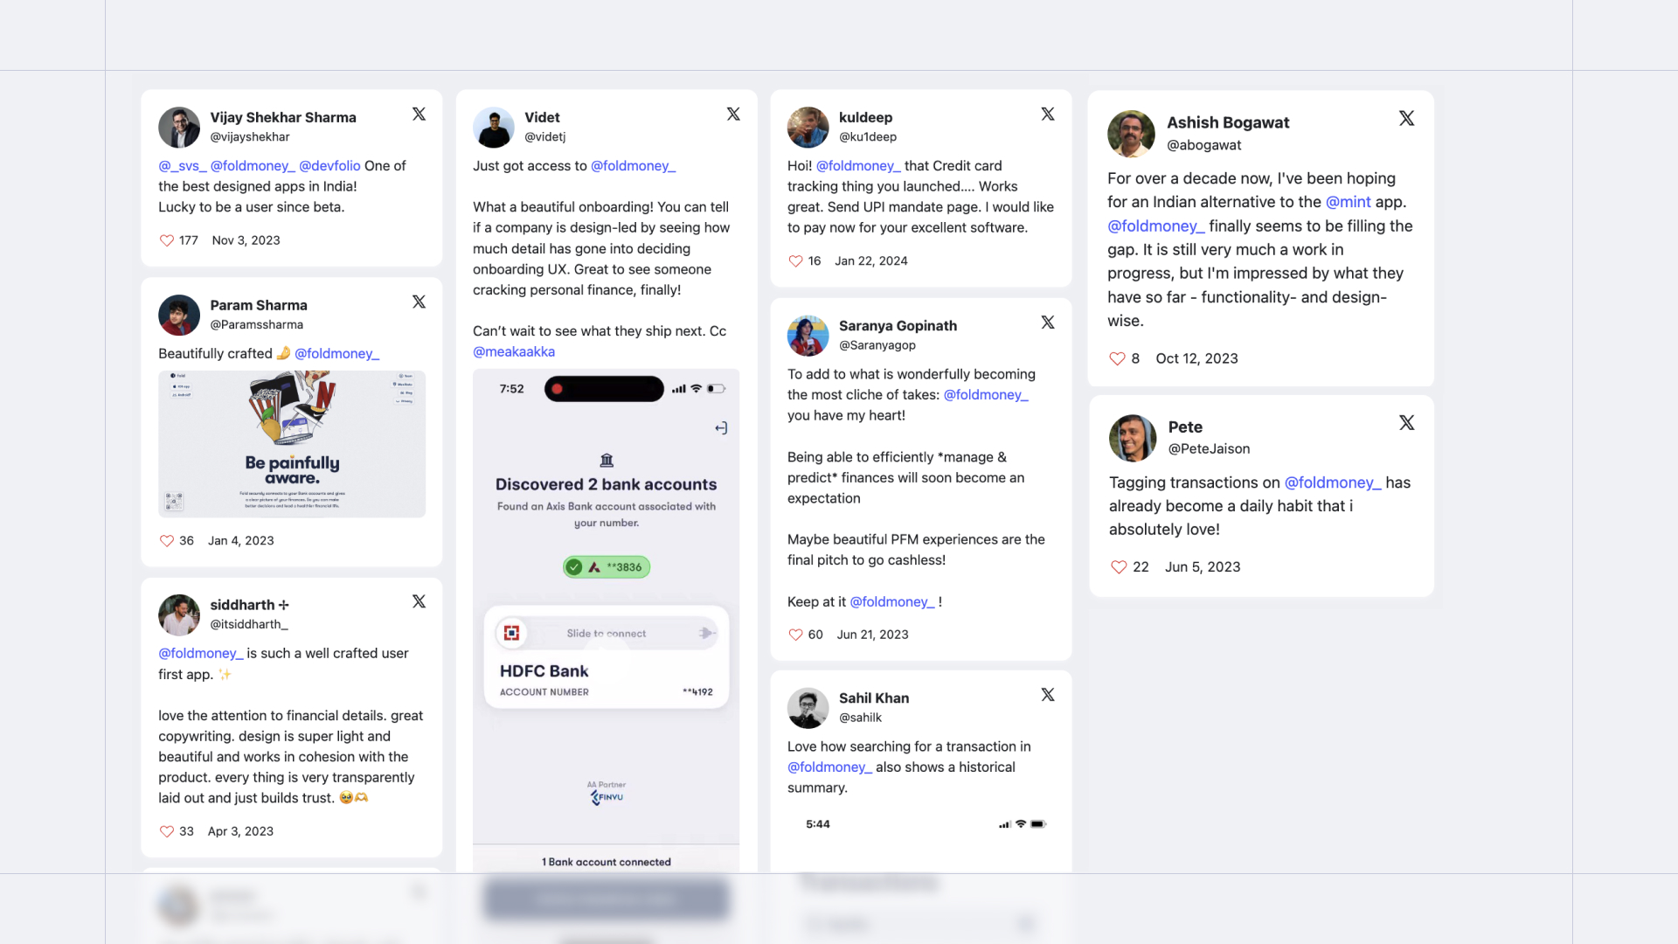Open X logo on Saranya Gopinath's tweet
This screenshot has height=944, width=1678.
point(1048,323)
